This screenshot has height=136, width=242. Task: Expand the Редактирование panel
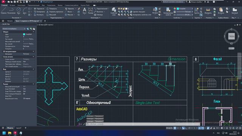click(57, 18)
